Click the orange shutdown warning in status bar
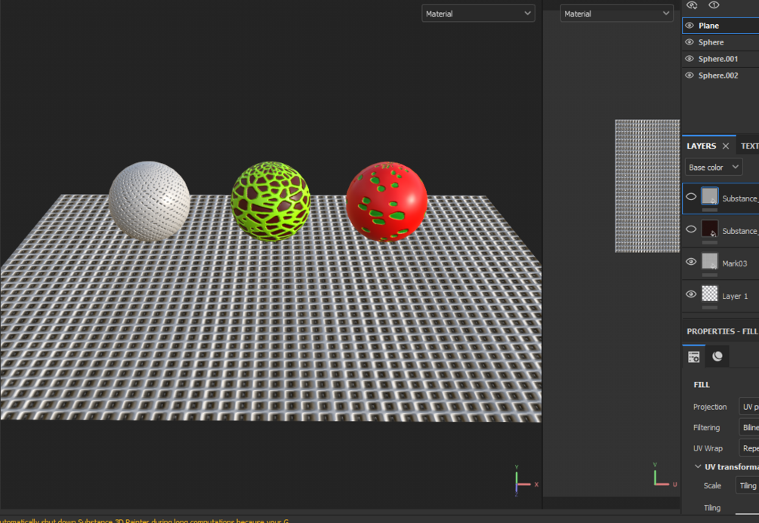 [x=144, y=521]
